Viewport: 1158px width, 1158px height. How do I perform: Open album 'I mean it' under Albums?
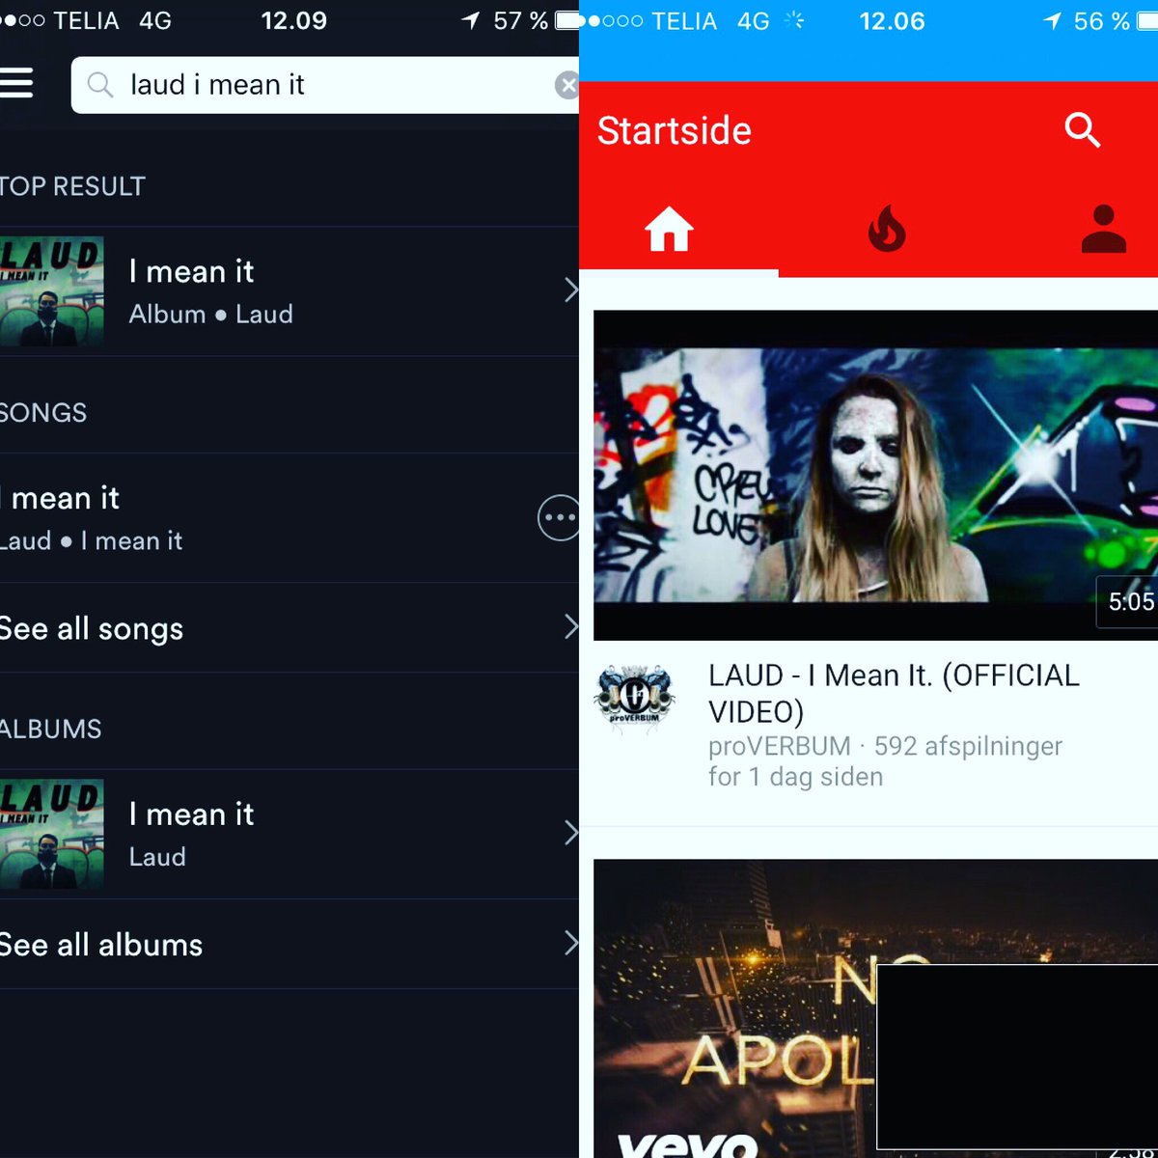pyautogui.click(x=289, y=834)
